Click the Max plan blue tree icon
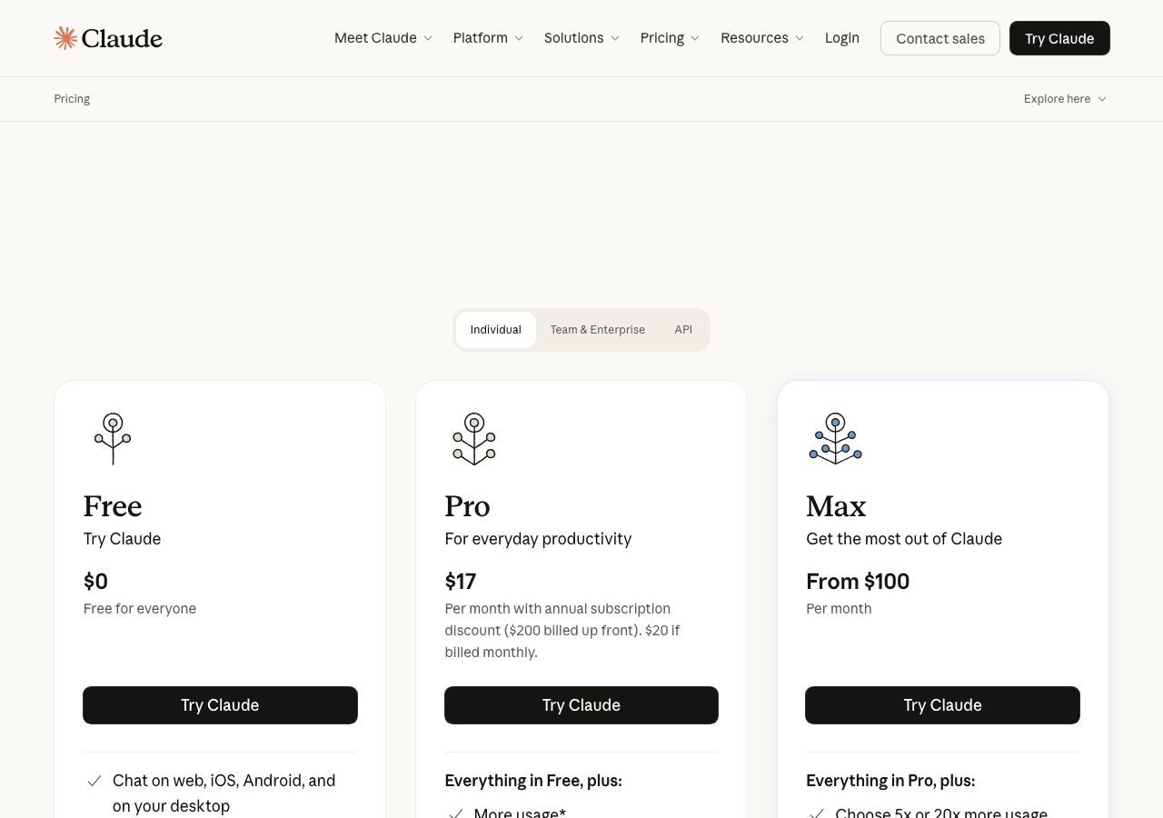Viewport: 1163px width, 818px height. 835,438
